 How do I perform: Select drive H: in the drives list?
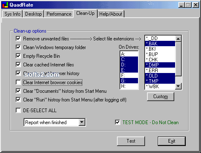pyautogui.click(x=129, y=86)
